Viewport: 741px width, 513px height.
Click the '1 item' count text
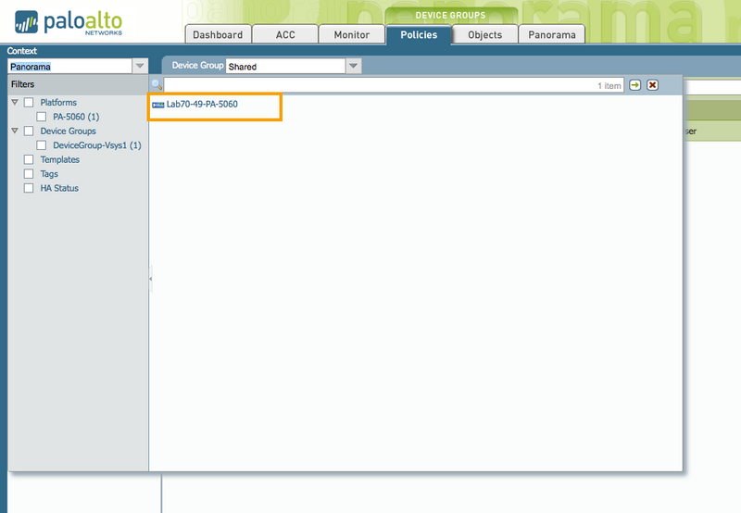click(x=609, y=86)
